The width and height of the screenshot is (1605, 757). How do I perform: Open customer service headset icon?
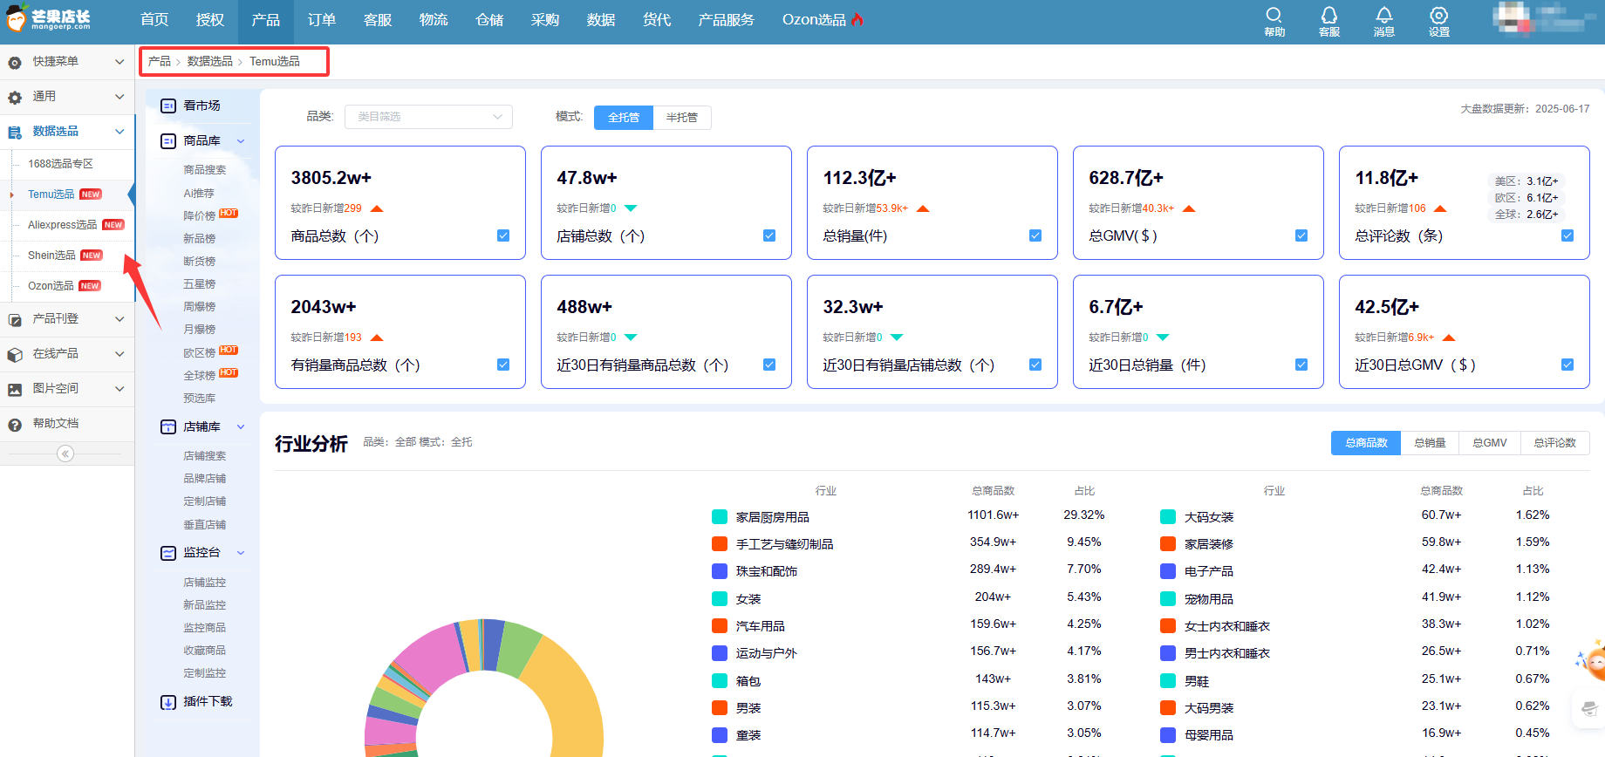(x=1328, y=16)
